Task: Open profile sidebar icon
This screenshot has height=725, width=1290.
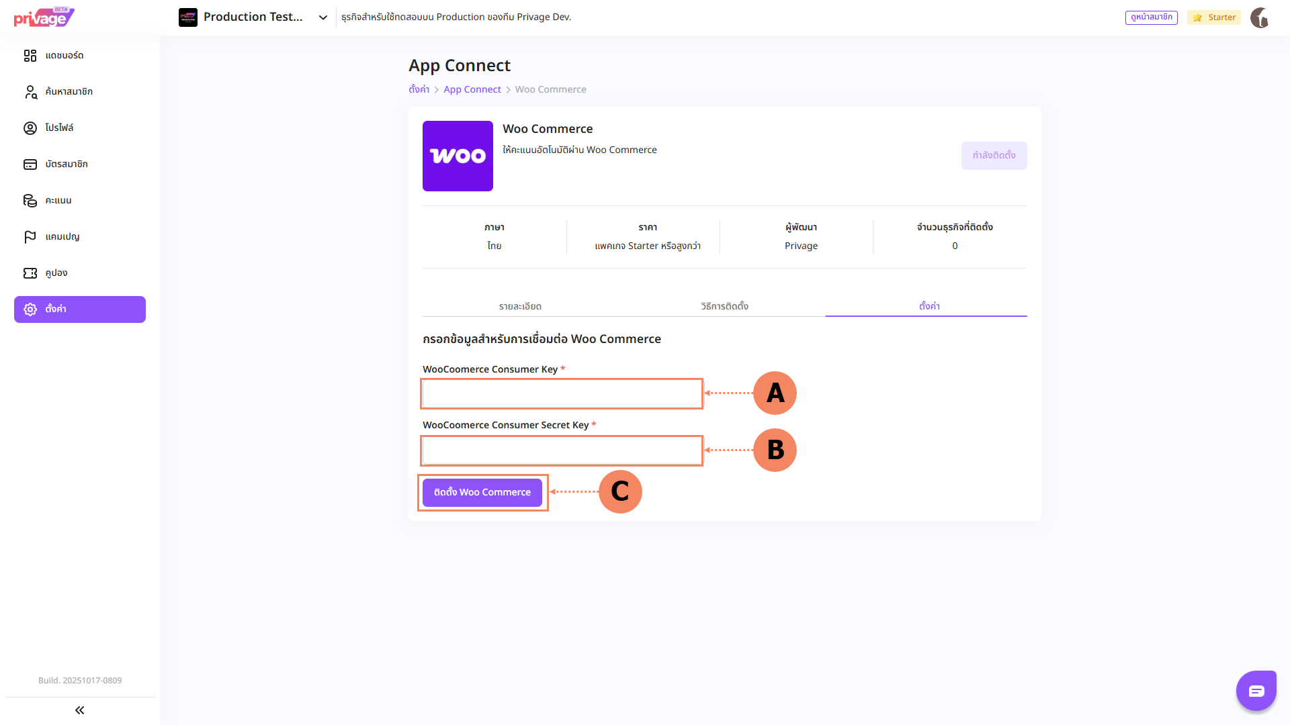Action: pyautogui.click(x=30, y=128)
